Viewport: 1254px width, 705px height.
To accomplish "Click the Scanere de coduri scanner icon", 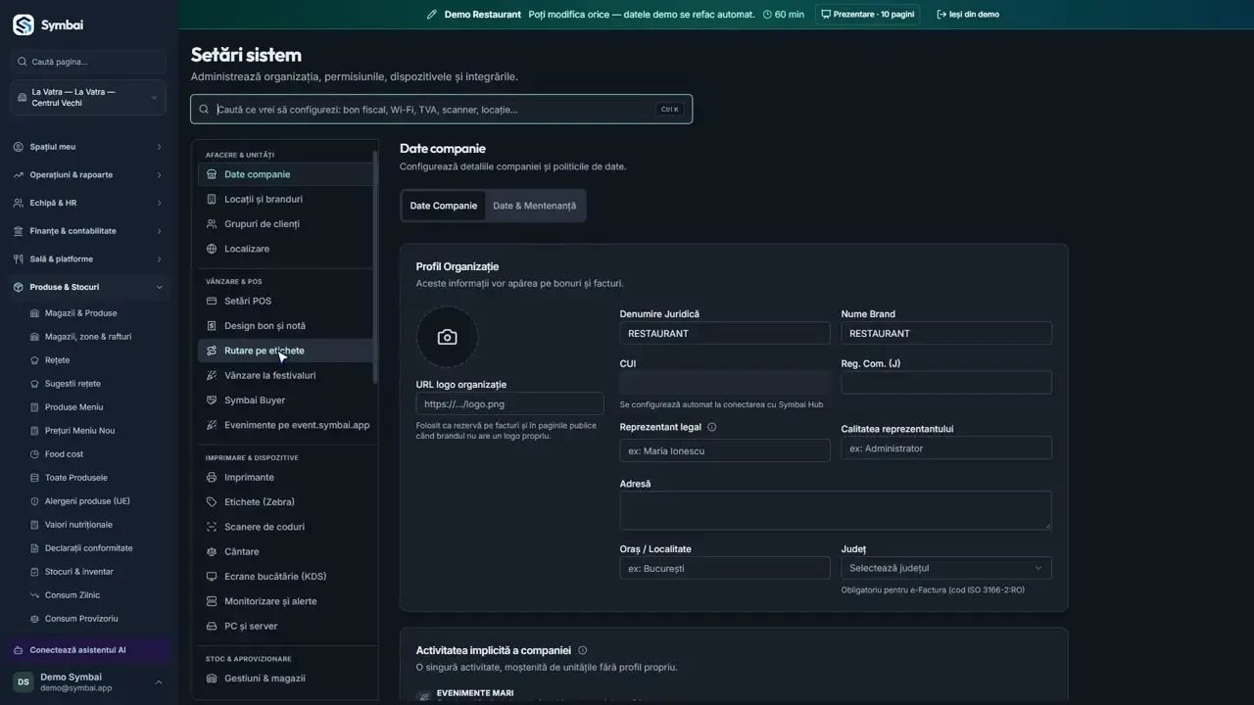I will coord(212,527).
